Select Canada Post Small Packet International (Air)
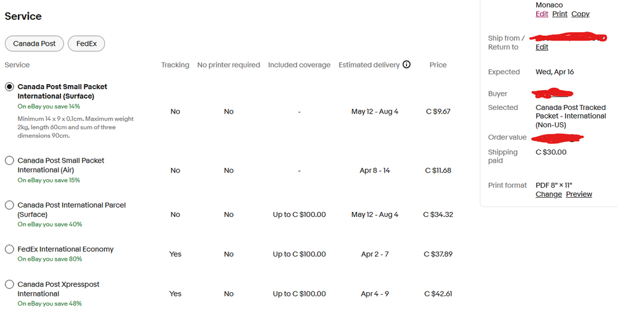The height and width of the screenshot is (312, 617). point(9,161)
